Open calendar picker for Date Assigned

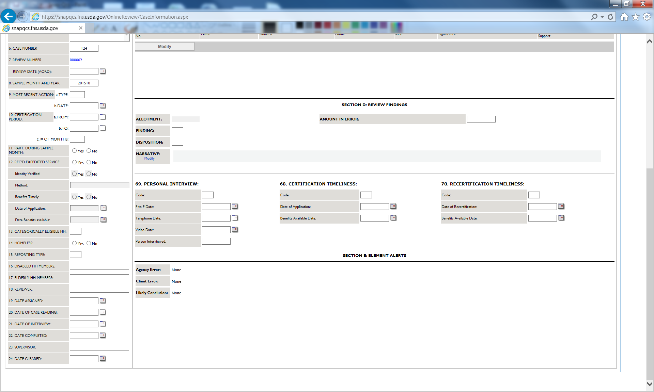coord(103,301)
